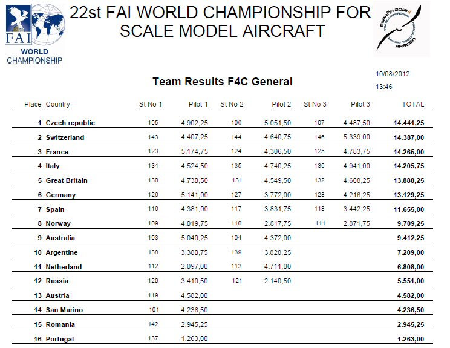
Task: Click the FAI eagle logo
Action: point(18,24)
